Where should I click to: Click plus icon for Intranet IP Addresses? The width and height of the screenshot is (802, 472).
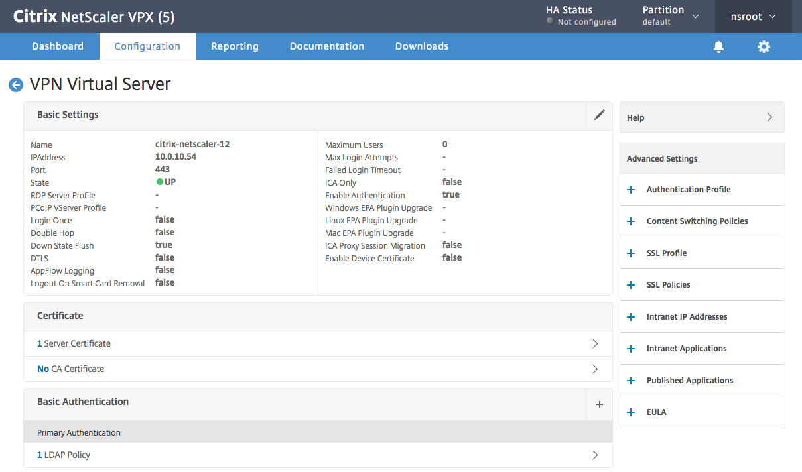631,317
